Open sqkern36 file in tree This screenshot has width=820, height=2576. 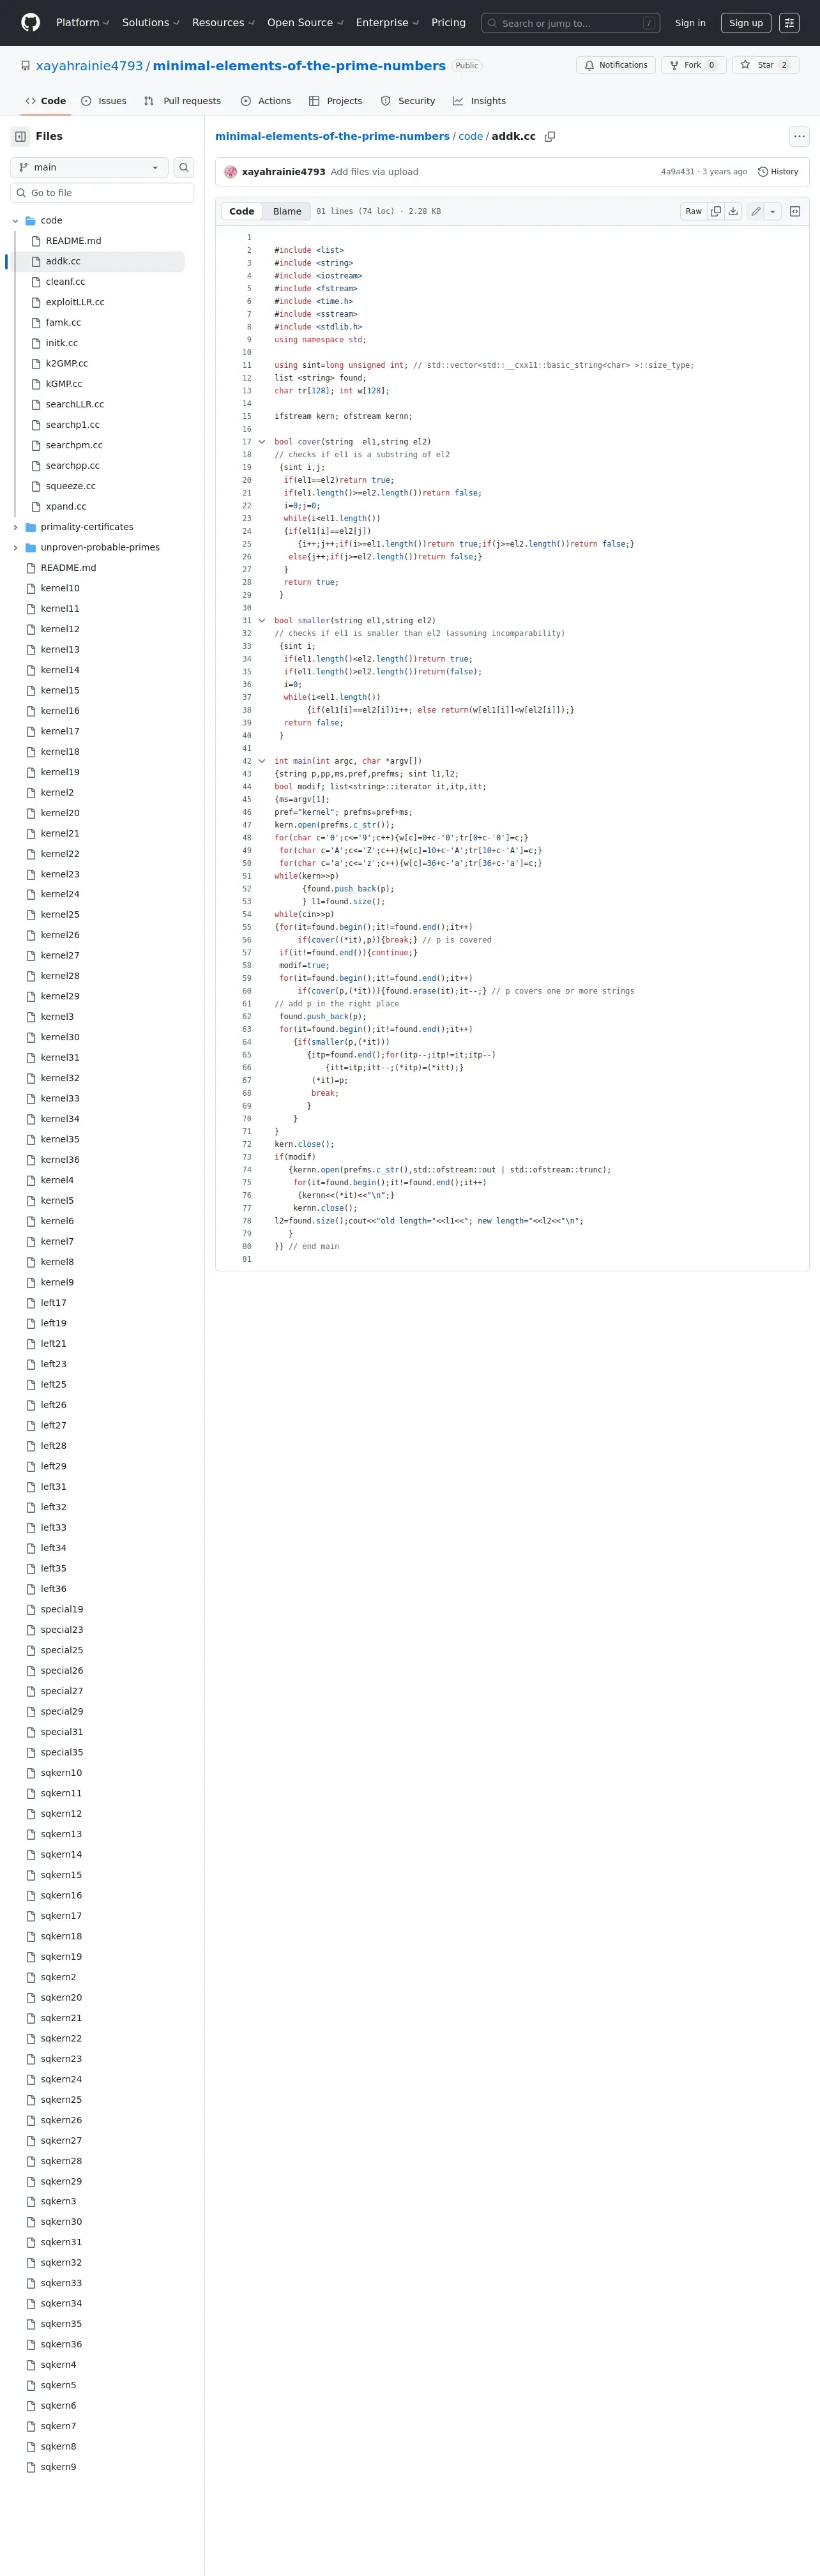pyautogui.click(x=61, y=2344)
